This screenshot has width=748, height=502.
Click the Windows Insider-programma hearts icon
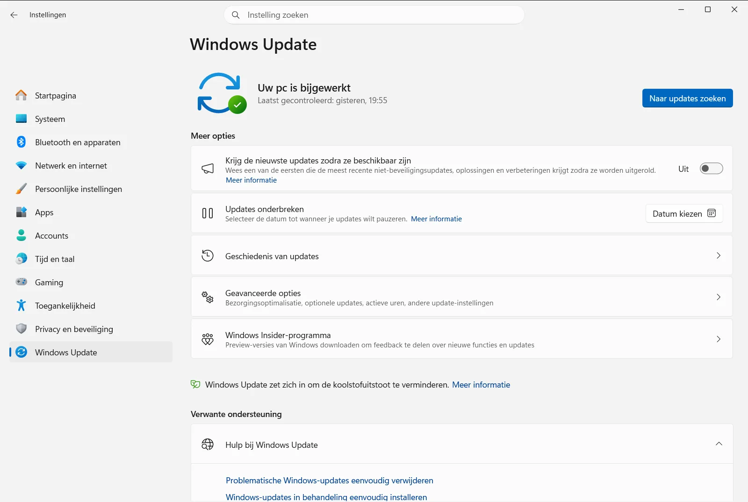click(x=208, y=339)
